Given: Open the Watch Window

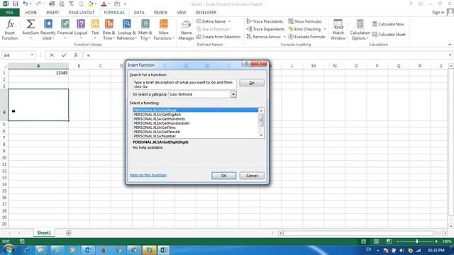Looking at the screenshot, I should (338, 30).
